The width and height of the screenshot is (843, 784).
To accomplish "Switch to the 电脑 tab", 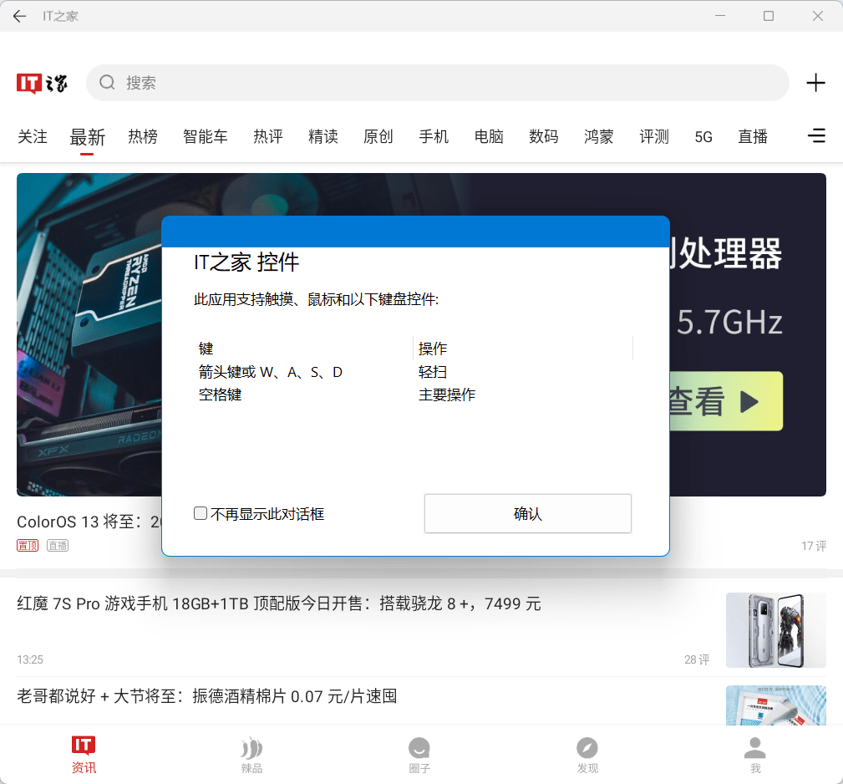I will tap(489, 136).
